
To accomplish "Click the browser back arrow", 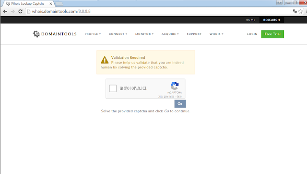I will pos(5,11).
